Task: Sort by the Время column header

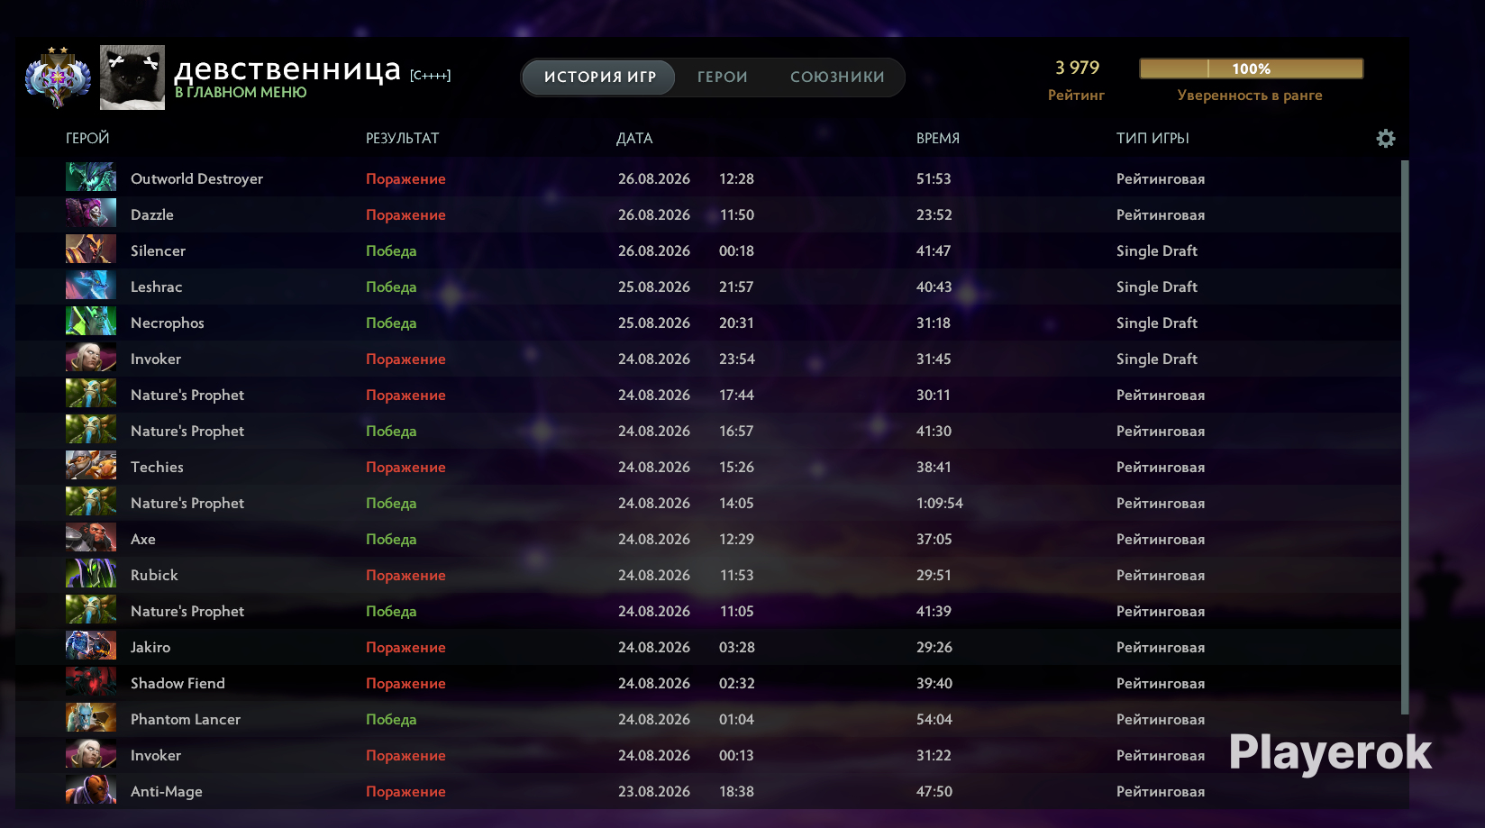Action: tap(938, 138)
